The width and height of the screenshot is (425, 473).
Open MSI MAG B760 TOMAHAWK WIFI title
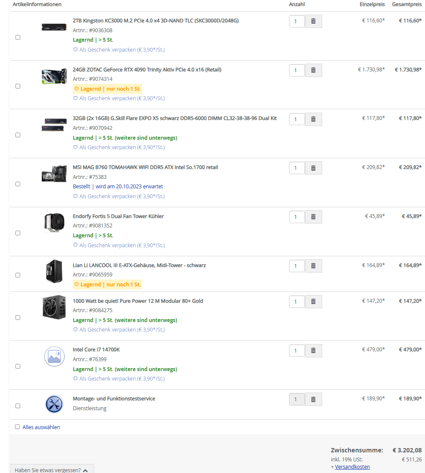pyautogui.click(x=145, y=167)
